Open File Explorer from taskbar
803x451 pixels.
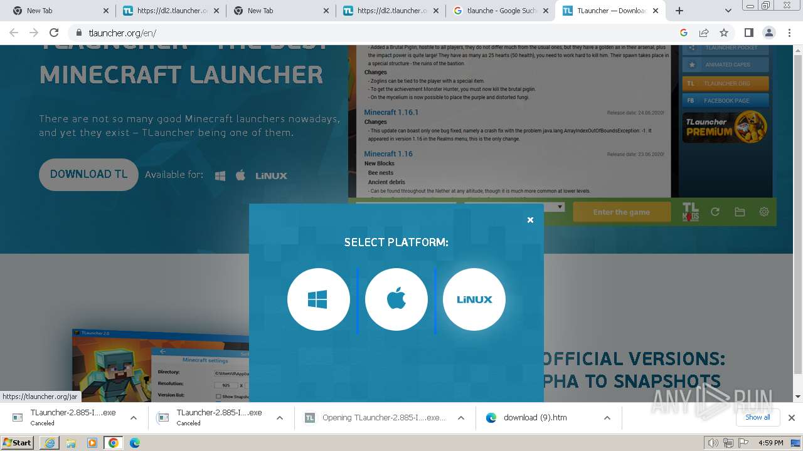pyautogui.click(x=71, y=443)
